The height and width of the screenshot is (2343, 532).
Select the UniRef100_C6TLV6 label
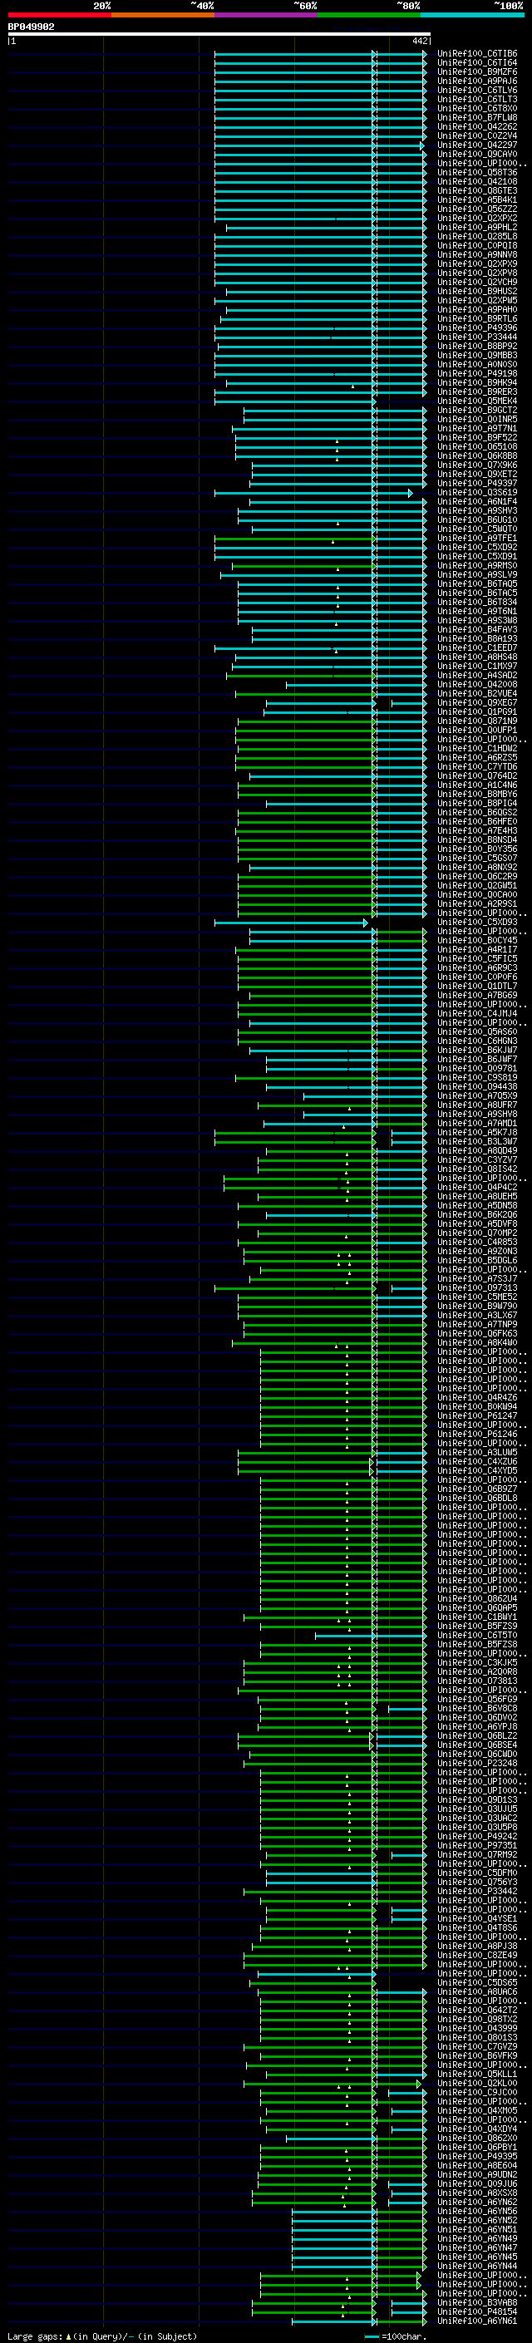point(477,90)
